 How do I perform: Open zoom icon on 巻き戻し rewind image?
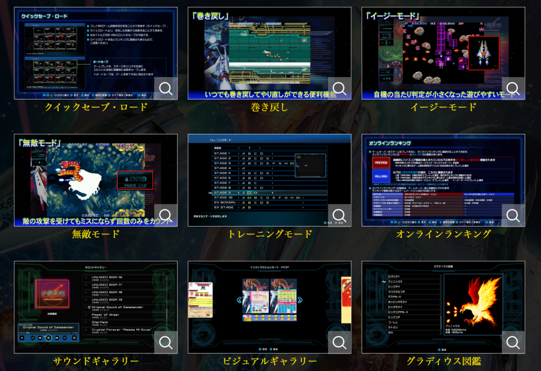(x=339, y=88)
